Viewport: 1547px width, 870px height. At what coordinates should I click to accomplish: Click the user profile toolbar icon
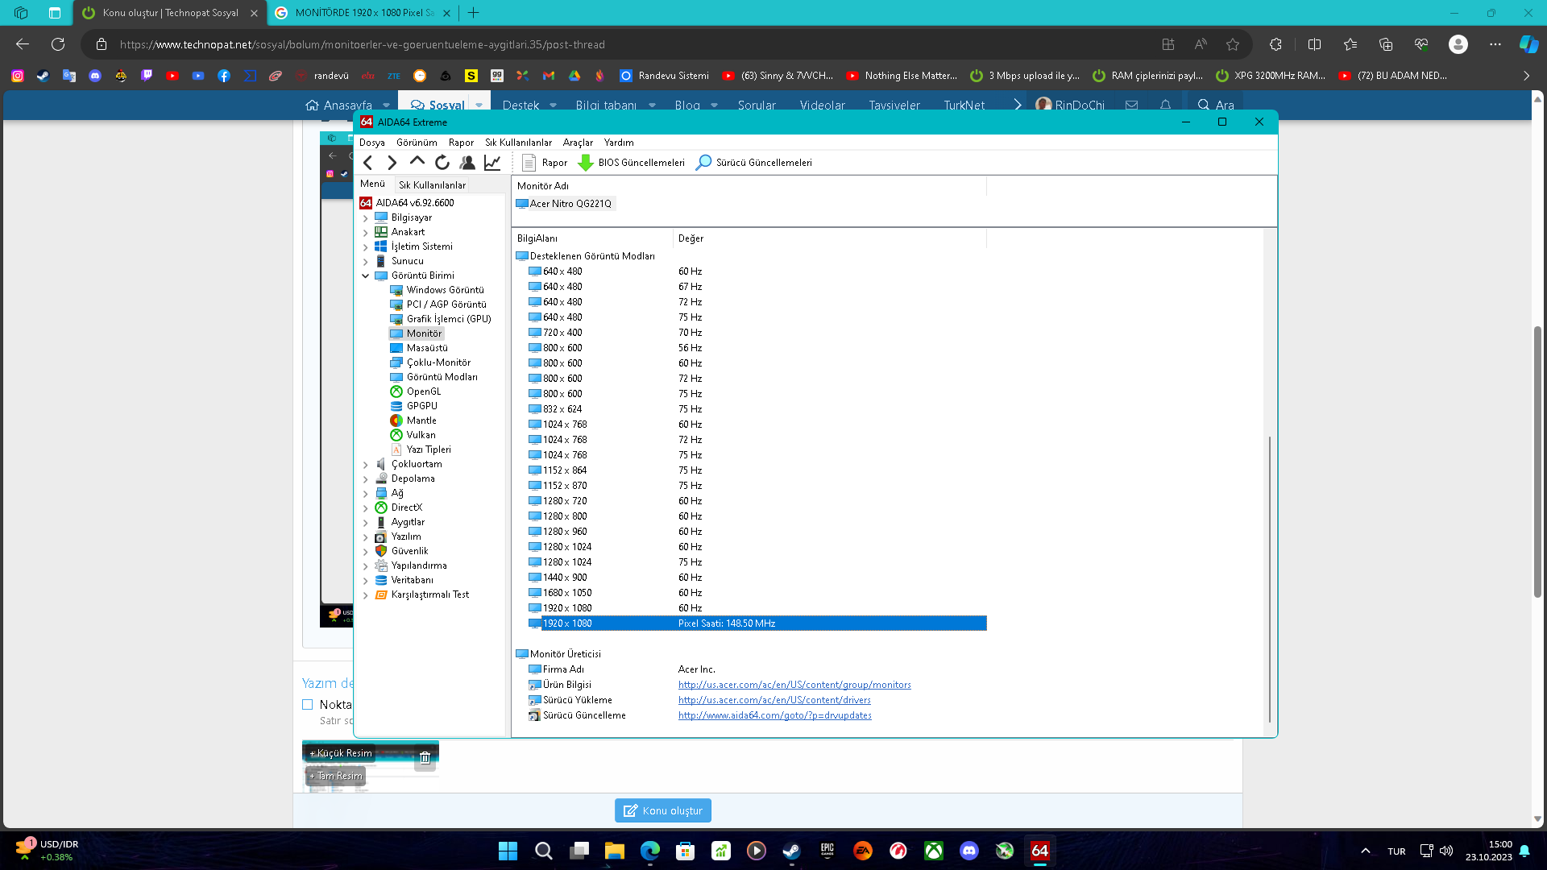click(x=467, y=163)
